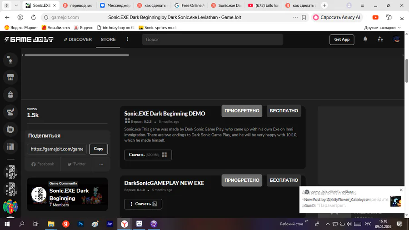Viewport: 409px width, 230px height.
Task: Open the user avatar menu
Action: [396, 39]
